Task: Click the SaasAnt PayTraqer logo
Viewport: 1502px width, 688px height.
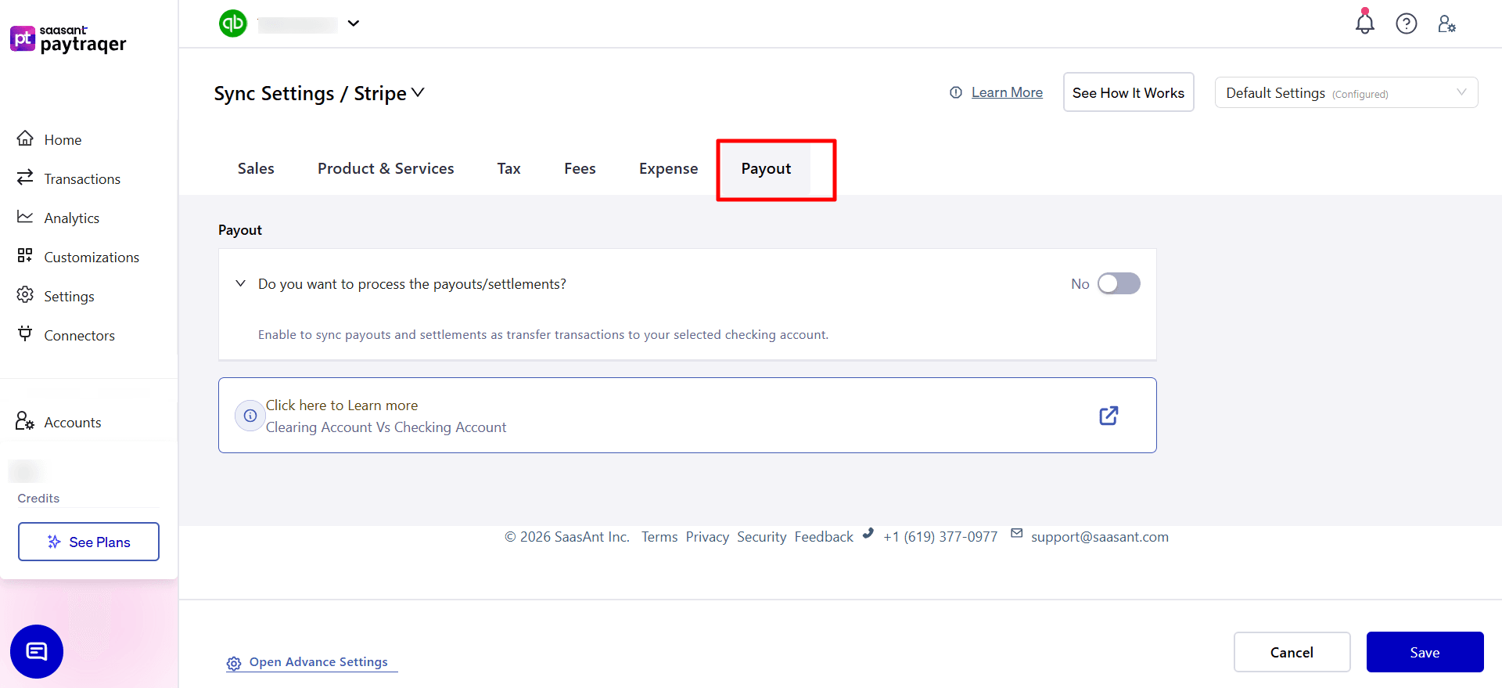Action: click(68, 39)
